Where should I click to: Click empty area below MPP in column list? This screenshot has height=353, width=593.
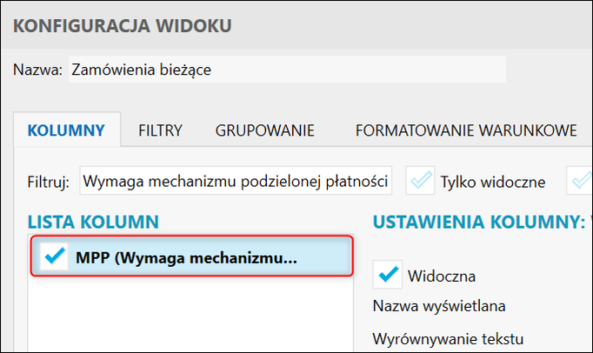[x=191, y=313]
